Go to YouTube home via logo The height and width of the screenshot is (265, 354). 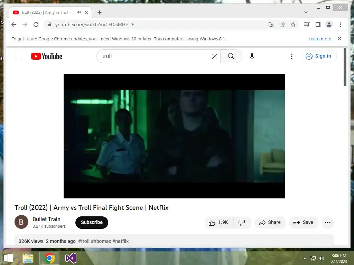[x=47, y=56]
